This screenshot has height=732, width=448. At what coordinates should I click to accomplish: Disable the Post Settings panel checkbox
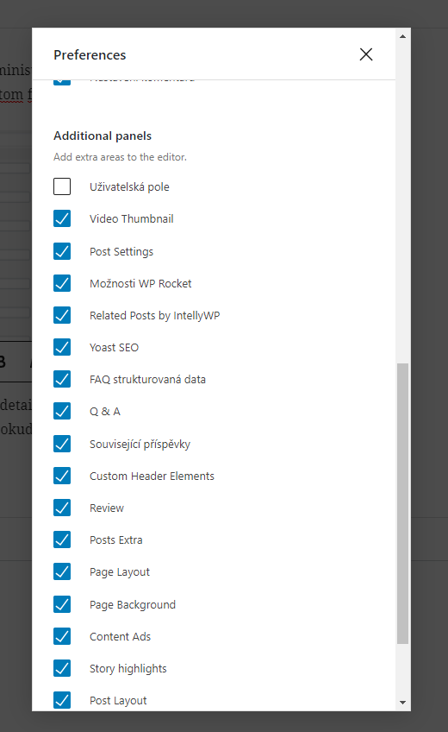click(x=62, y=251)
